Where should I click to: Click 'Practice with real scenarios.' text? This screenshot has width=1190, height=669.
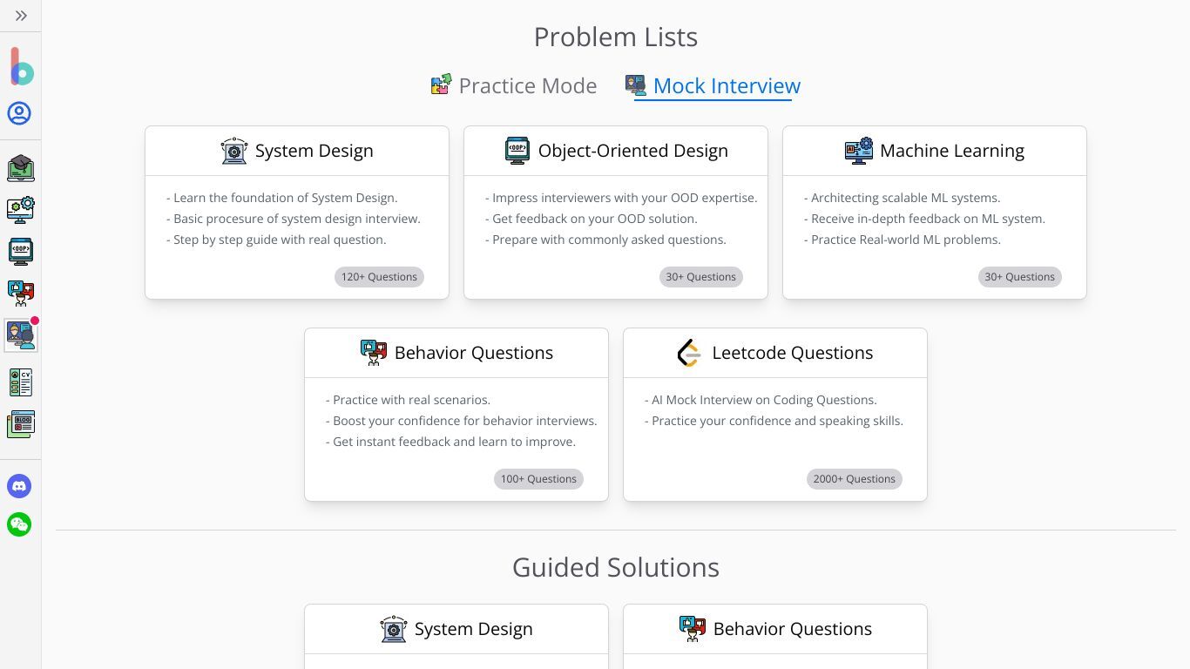point(409,400)
